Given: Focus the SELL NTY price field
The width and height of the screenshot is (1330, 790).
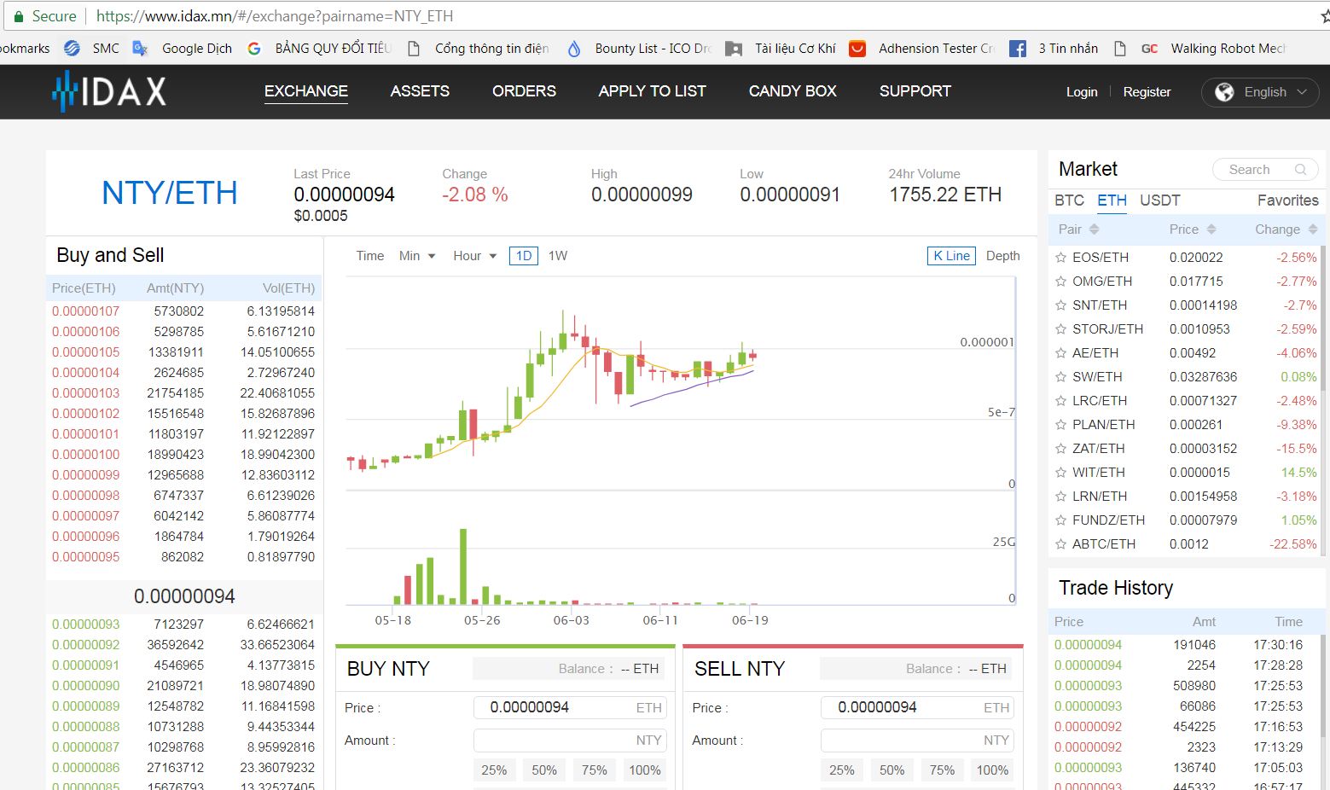Looking at the screenshot, I should (x=917, y=708).
